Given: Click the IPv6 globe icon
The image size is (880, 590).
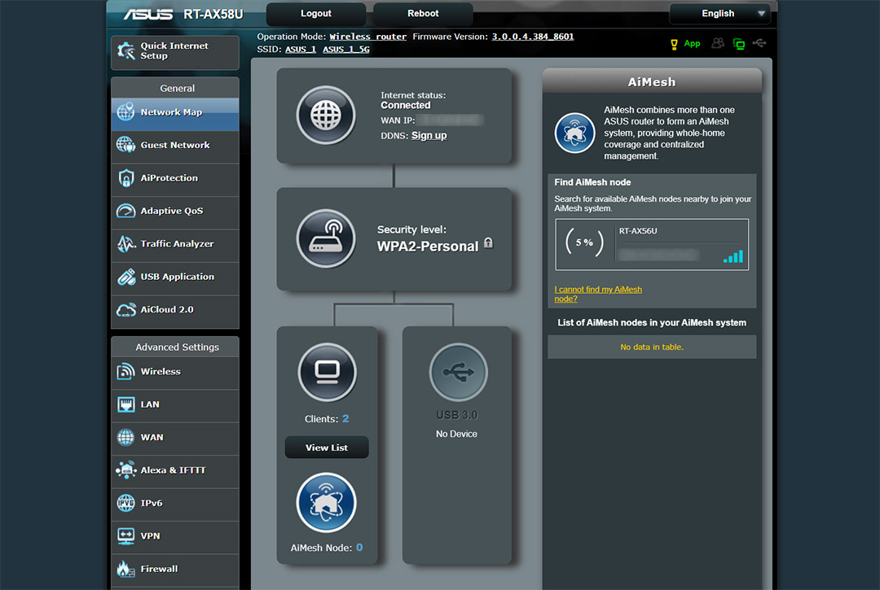Looking at the screenshot, I should pos(125,503).
